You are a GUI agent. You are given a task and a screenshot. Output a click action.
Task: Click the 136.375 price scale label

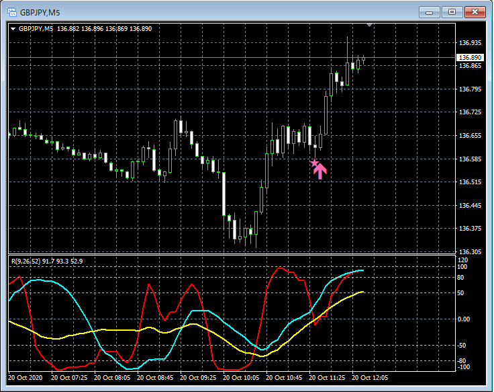click(x=470, y=229)
